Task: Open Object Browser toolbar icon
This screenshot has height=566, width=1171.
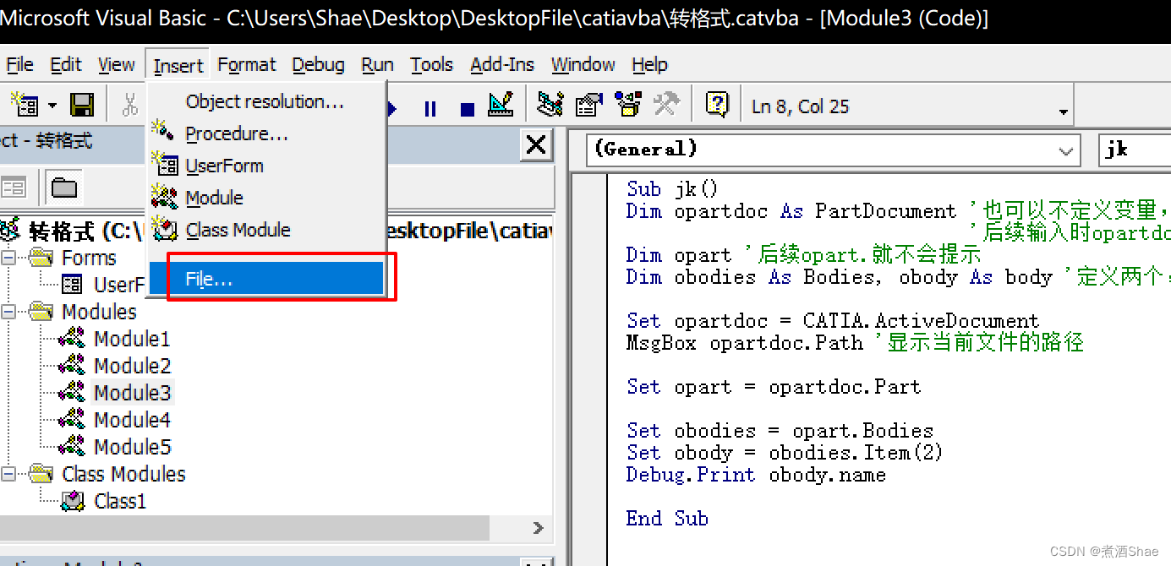Action: pos(627,105)
